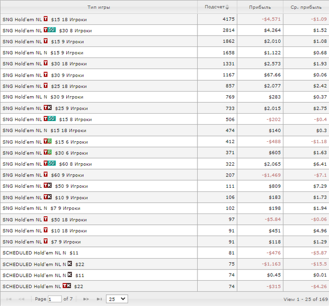Select the count cell 506
The image size is (329, 306).
pyautogui.click(x=217, y=120)
